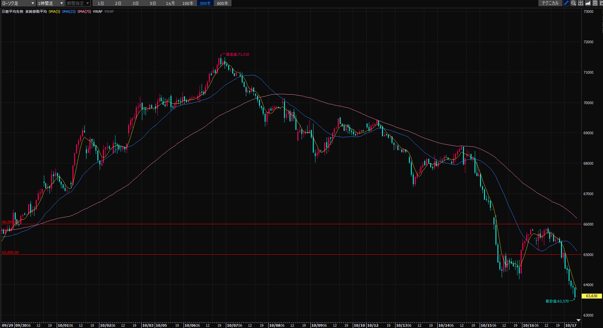Click the 最安値:63,570 low marker

pyautogui.click(x=557, y=301)
